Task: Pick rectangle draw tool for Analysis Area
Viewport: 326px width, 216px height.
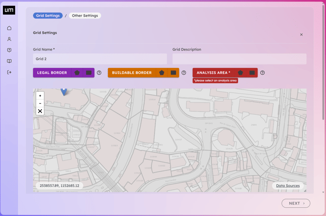Action: coord(252,73)
